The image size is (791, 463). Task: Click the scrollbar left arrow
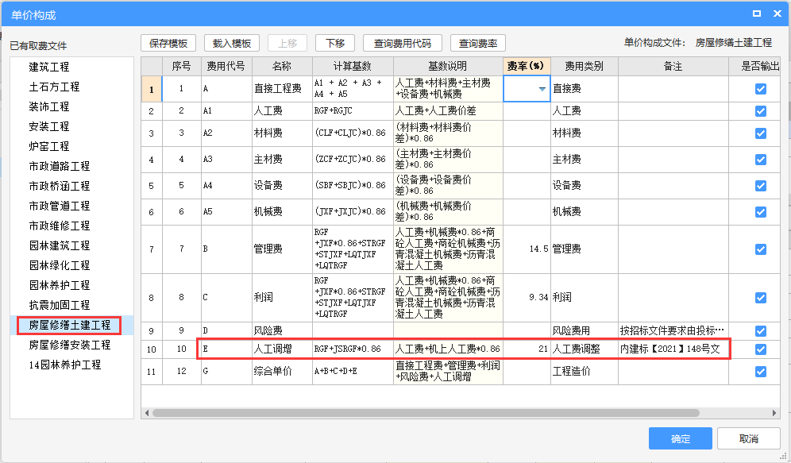point(147,413)
